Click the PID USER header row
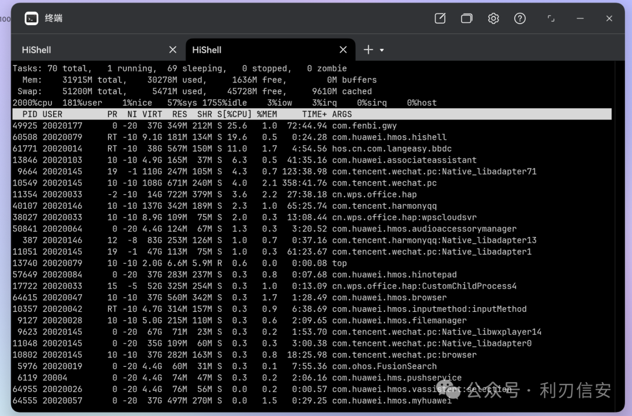The image size is (632, 416). tap(312, 114)
